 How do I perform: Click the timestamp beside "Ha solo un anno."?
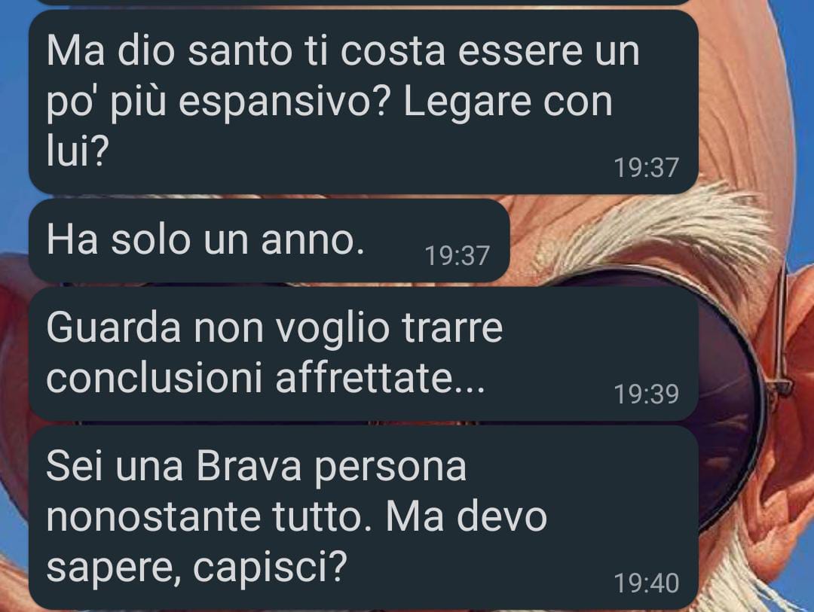click(x=457, y=256)
